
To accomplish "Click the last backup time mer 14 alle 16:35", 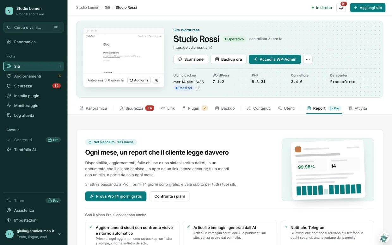I will click(x=189, y=82).
